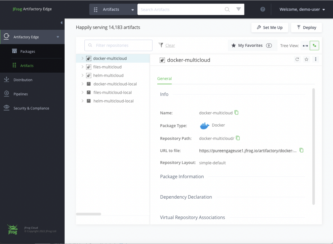Expand the files-multicloud-local tree node
Image resolution: width=333 pixels, height=244 pixels.
point(82,92)
